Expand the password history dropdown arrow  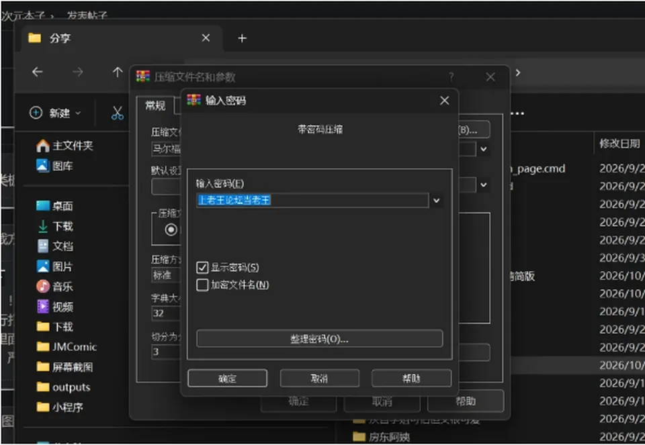click(437, 201)
